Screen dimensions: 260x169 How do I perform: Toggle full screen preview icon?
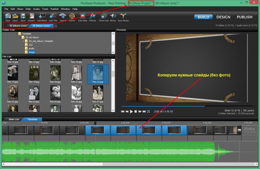coord(148,112)
